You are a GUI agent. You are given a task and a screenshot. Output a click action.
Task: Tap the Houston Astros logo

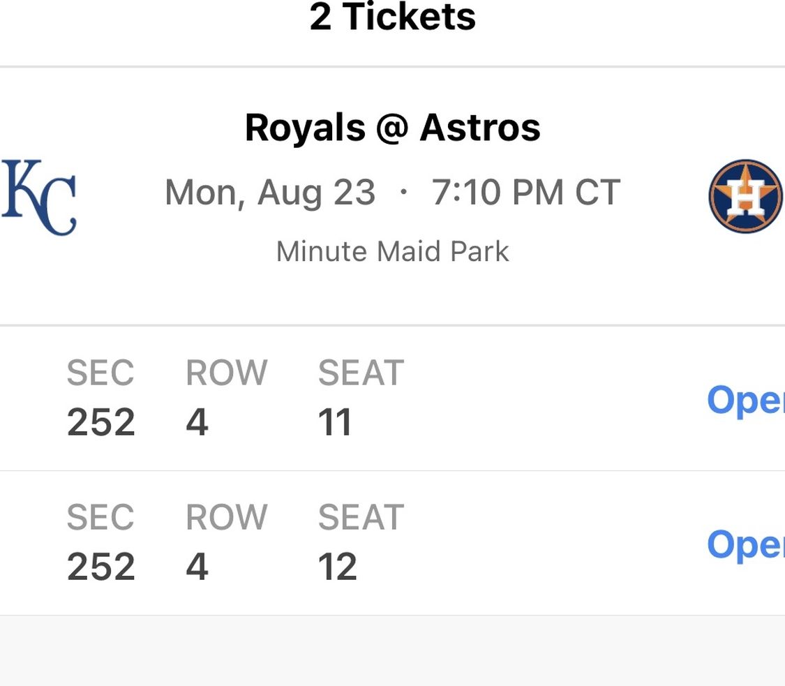[x=746, y=196]
